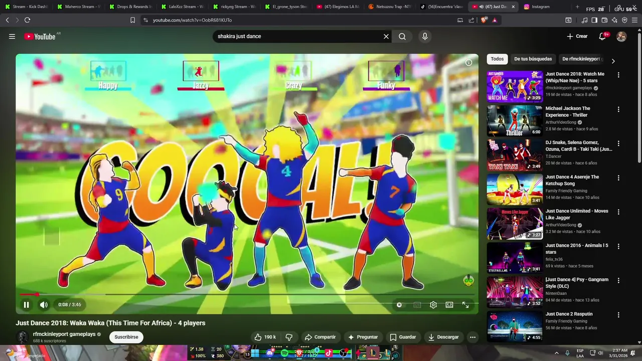642x361 pixels.
Task: Open options menu for the Rasputin video
Action: [618, 315]
